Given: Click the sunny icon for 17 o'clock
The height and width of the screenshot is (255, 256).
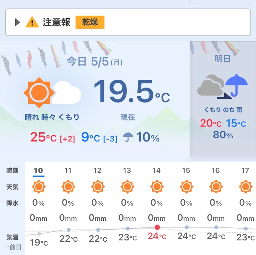Looking at the screenshot, I should [x=245, y=187].
